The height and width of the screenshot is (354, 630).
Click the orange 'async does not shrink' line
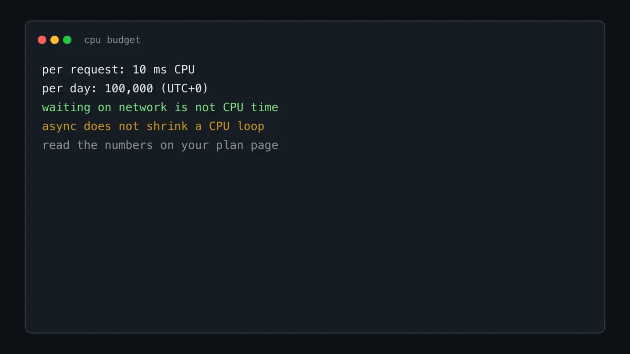click(x=153, y=126)
